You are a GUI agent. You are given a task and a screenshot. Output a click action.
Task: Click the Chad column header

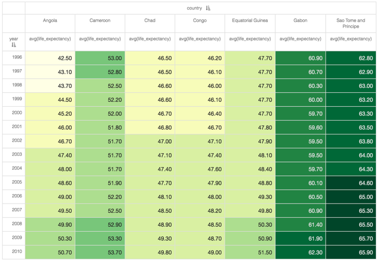point(150,20)
